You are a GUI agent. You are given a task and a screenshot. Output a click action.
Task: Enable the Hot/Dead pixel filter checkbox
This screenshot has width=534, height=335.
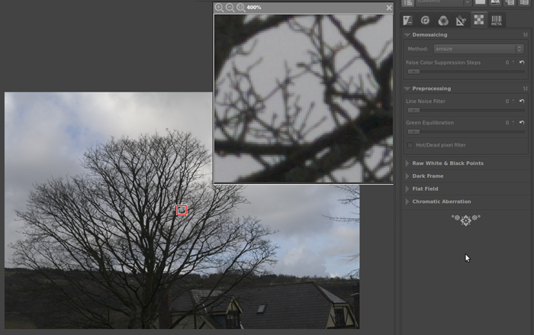pos(410,144)
